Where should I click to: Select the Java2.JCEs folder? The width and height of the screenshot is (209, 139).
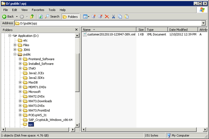pyautogui.click(x=36, y=73)
